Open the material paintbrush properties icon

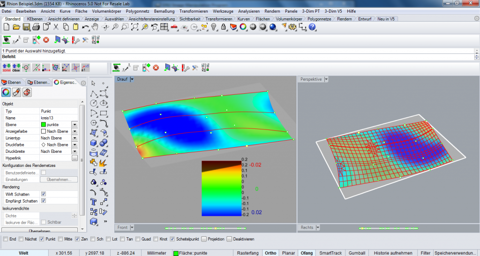16,92
